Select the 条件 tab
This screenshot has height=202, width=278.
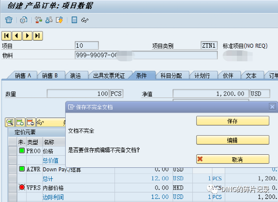(x=142, y=75)
